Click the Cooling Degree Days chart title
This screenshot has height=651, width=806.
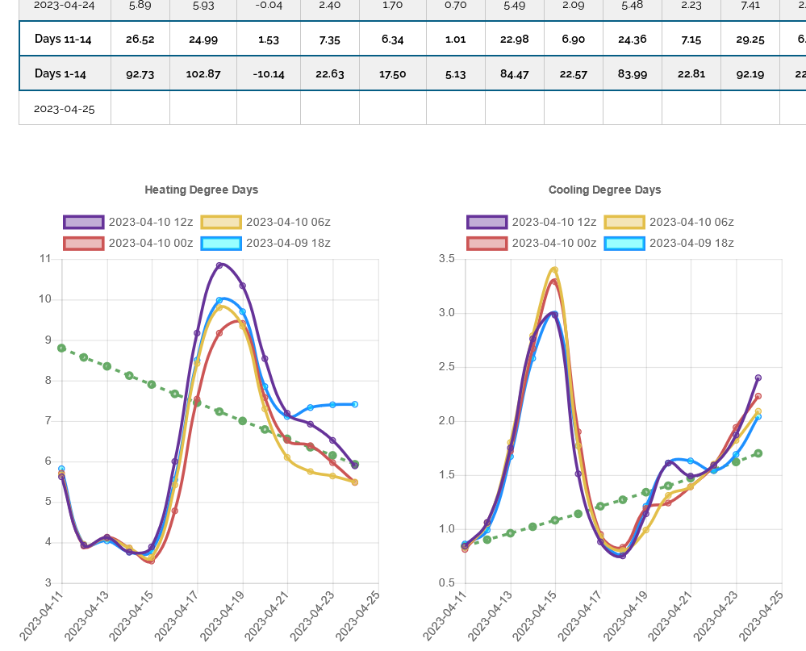pyautogui.click(x=604, y=190)
